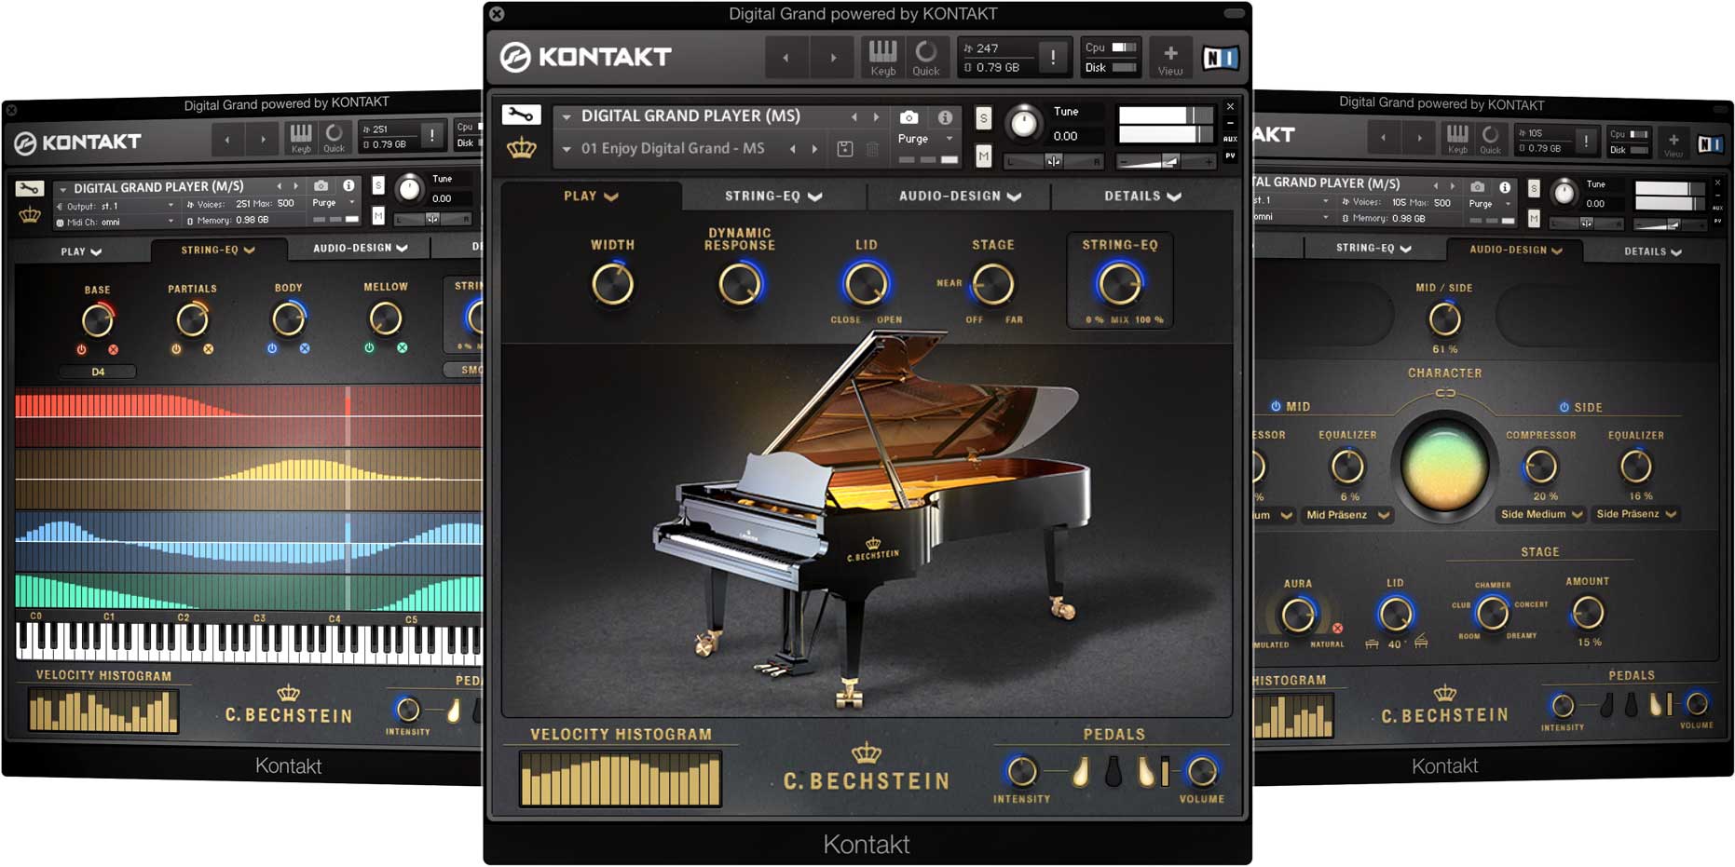The width and height of the screenshot is (1735, 867).
Task: Click the wrench icon in left window
Action: coord(29,189)
